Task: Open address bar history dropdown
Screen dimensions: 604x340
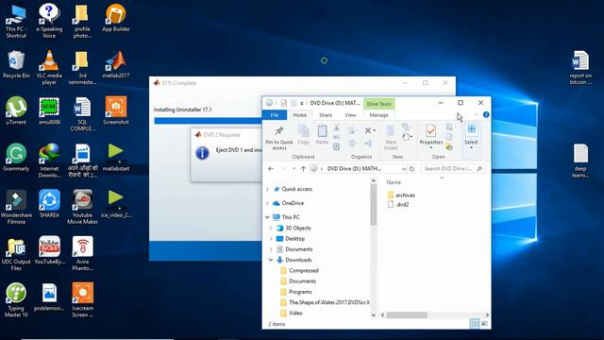Action: (404, 169)
